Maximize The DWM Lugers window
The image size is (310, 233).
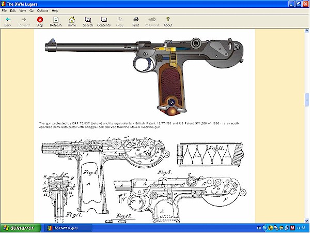point(299,4)
